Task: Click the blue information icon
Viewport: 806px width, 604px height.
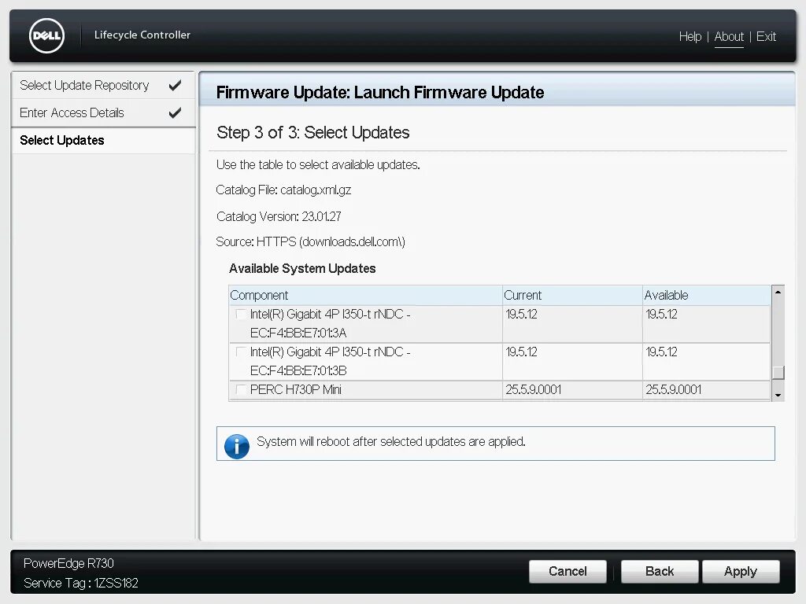Action: 236,446
